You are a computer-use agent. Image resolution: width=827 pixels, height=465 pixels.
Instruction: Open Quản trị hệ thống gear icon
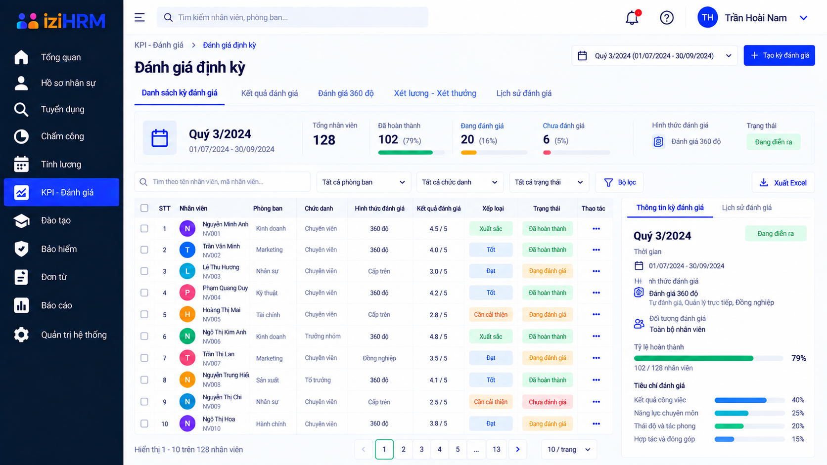pyautogui.click(x=21, y=335)
